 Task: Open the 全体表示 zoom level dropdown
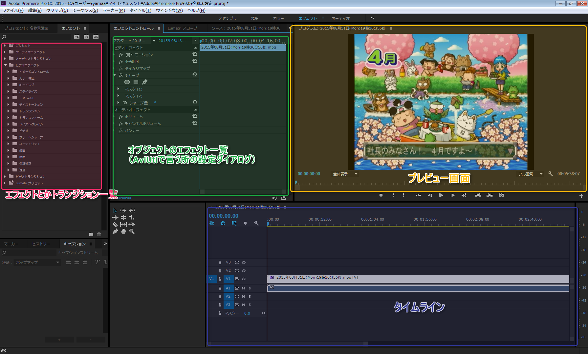click(x=345, y=174)
